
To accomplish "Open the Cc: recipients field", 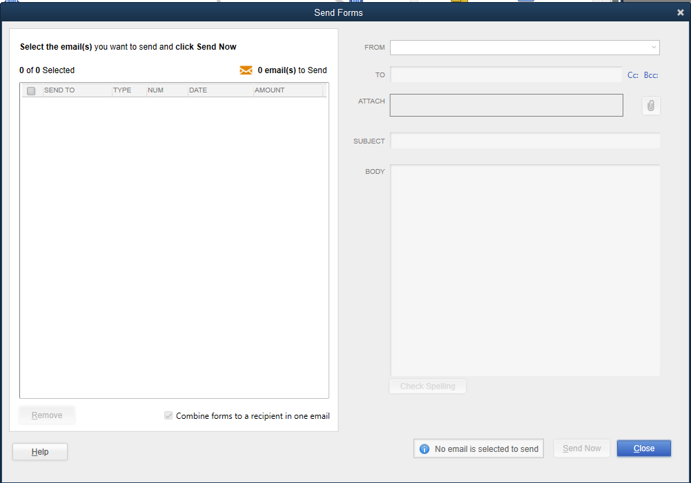I will point(631,75).
